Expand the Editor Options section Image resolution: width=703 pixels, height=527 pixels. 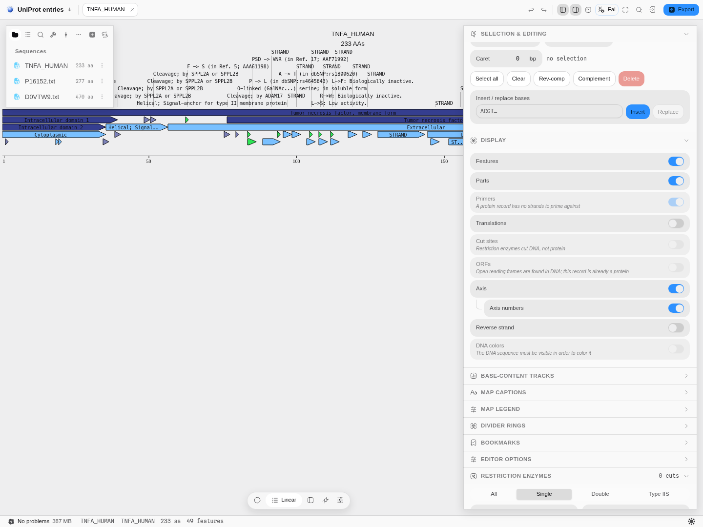(x=579, y=460)
